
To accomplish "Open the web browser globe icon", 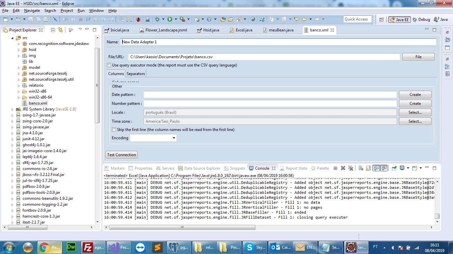I will 253,20.
